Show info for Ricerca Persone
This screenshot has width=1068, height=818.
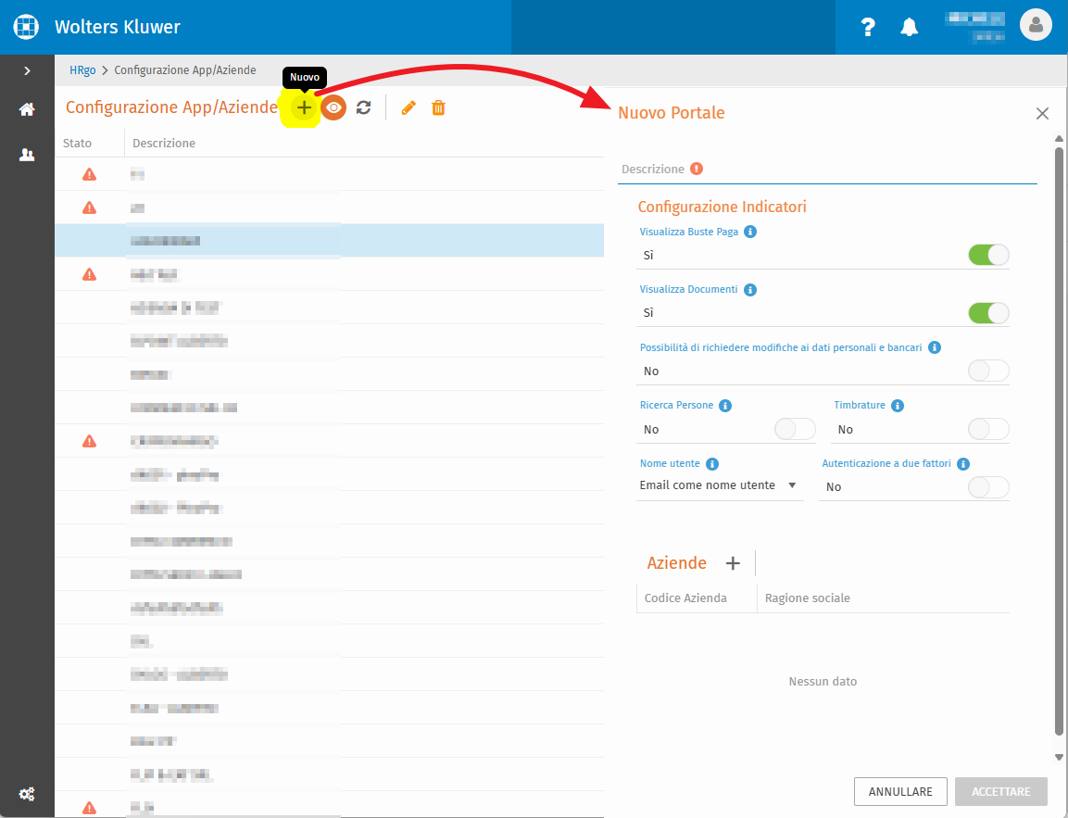point(725,405)
